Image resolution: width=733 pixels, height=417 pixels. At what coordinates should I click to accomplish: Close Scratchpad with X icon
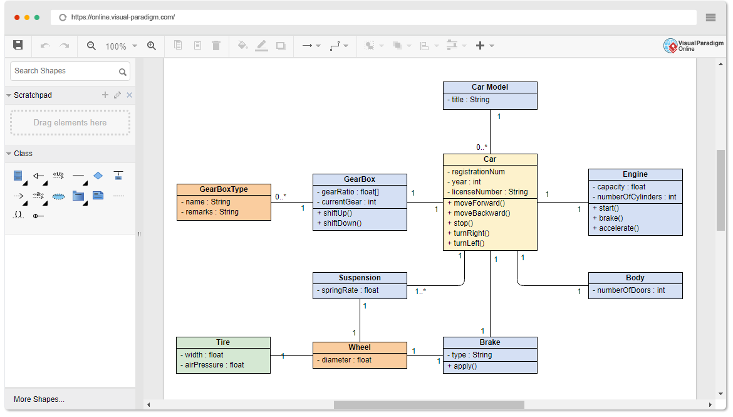point(130,95)
